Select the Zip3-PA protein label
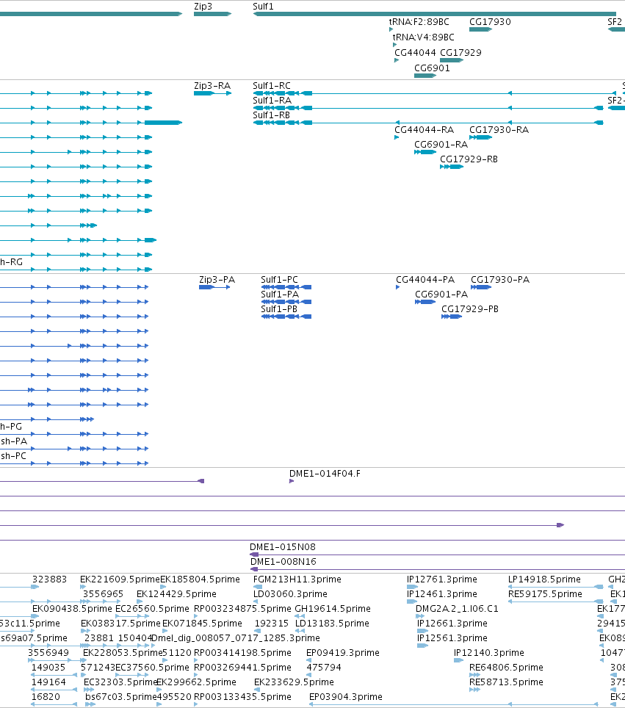Viewport: 625px width, 708px height. pos(217,280)
